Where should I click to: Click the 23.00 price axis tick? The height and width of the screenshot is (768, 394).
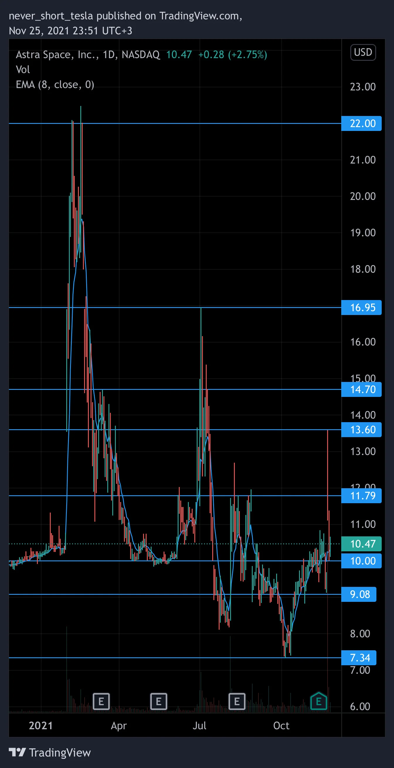pos(363,87)
